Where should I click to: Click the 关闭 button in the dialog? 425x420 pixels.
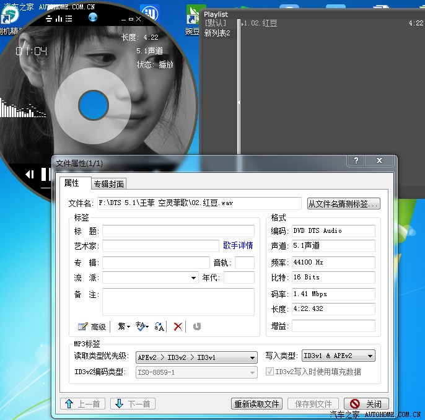tap(367, 404)
